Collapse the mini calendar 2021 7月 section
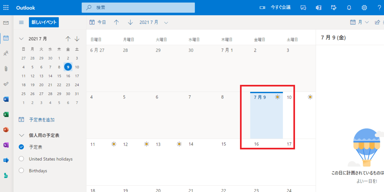The height and width of the screenshot is (192, 384). 21,39
